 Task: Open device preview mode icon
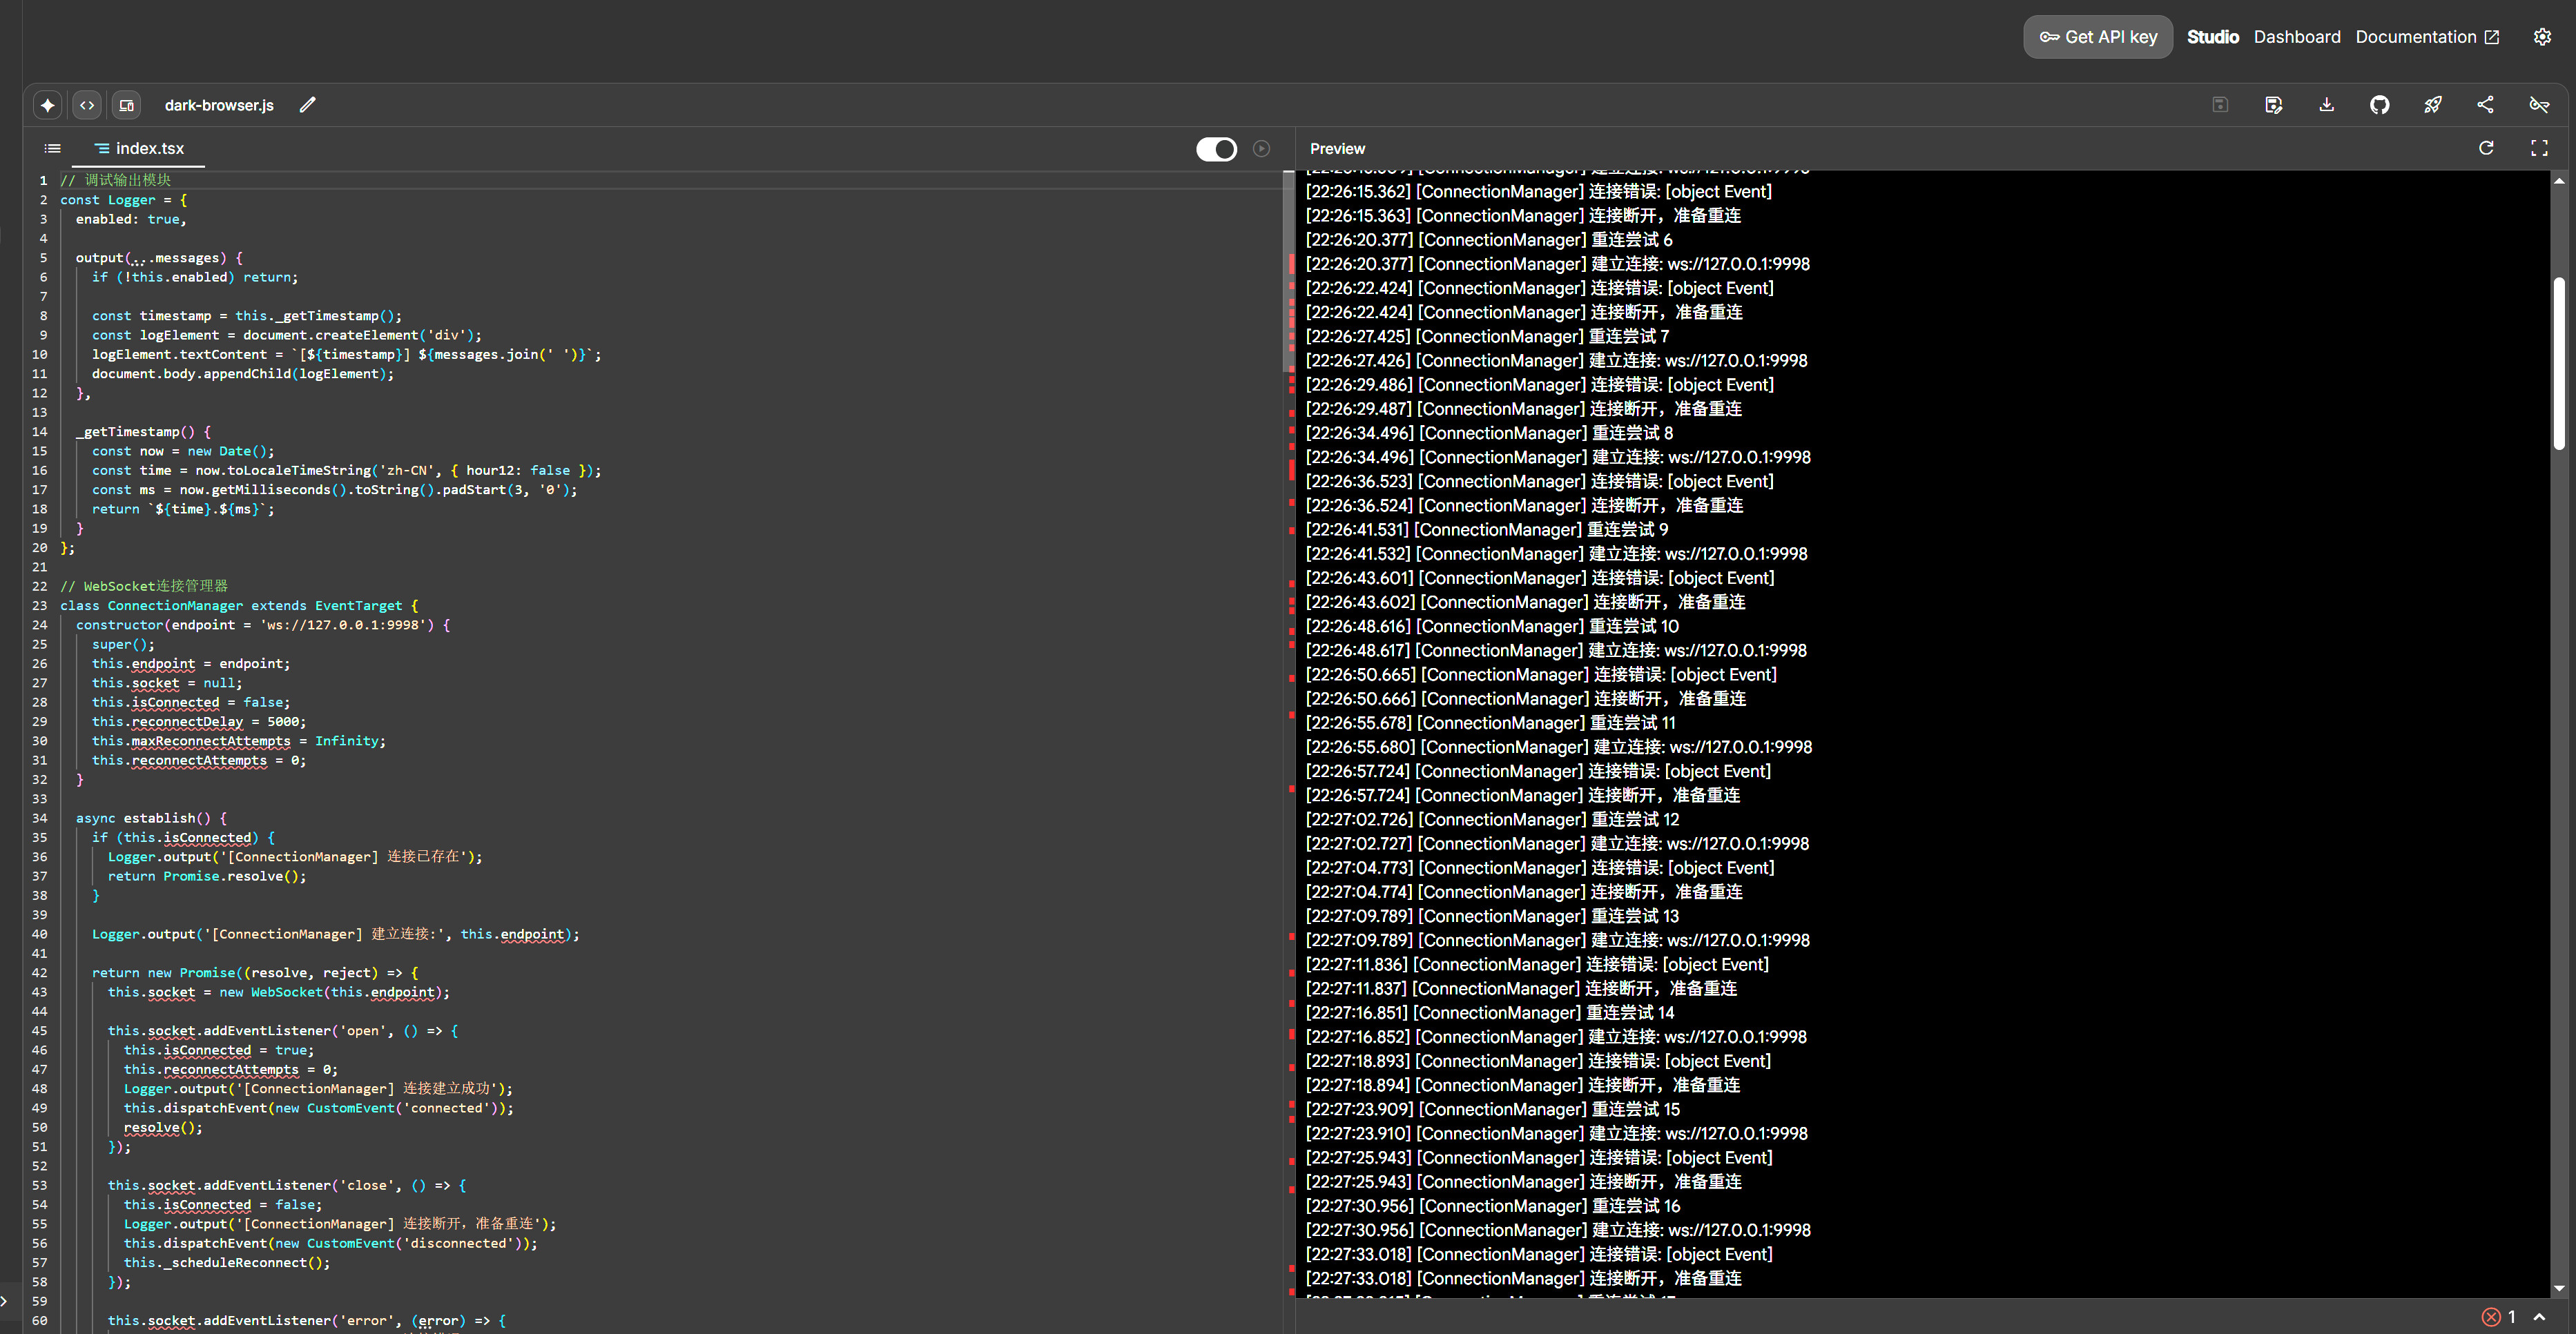tap(126, 105)
